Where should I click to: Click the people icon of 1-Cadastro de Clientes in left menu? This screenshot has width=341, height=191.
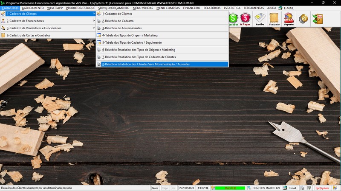(x=3, y=14)
